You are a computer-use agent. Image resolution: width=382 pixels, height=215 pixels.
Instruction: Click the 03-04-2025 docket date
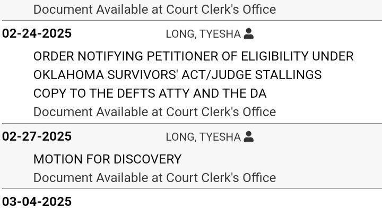pos(37,202)
